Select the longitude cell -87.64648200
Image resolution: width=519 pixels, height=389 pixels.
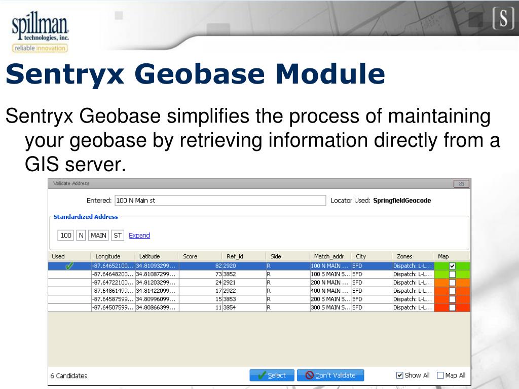[x=113, y=274]
